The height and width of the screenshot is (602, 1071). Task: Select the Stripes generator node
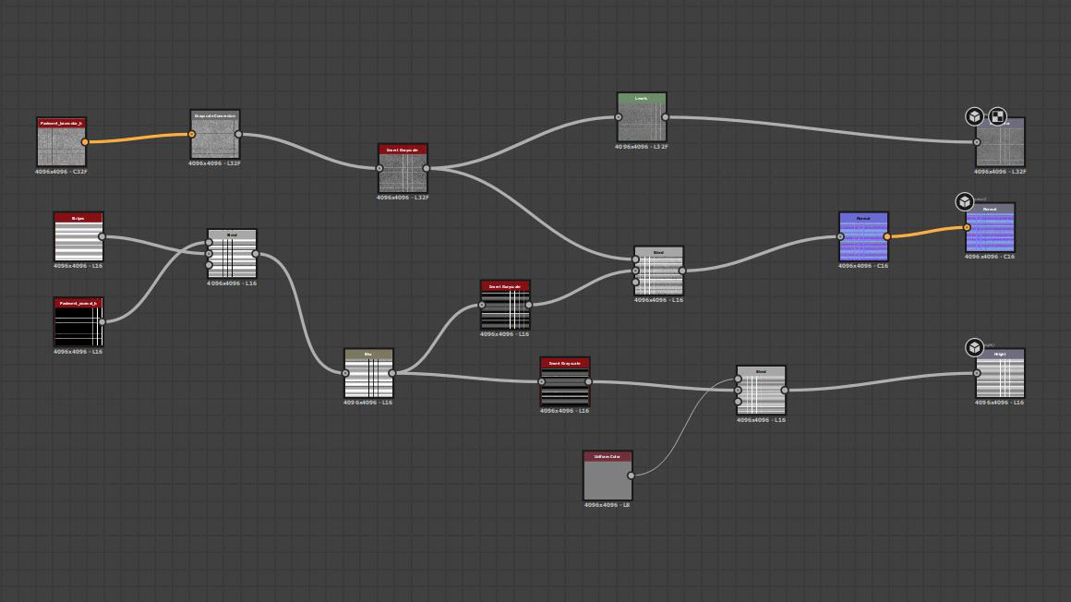78,238
